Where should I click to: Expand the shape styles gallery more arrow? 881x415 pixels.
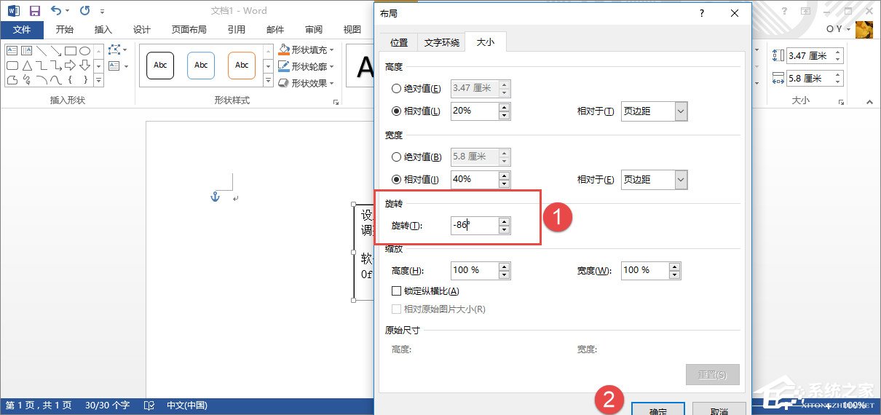(268, 81)
